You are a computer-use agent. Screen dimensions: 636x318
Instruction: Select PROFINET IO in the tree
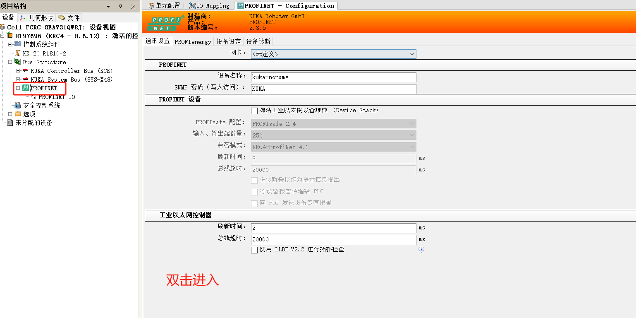(57, 97)
